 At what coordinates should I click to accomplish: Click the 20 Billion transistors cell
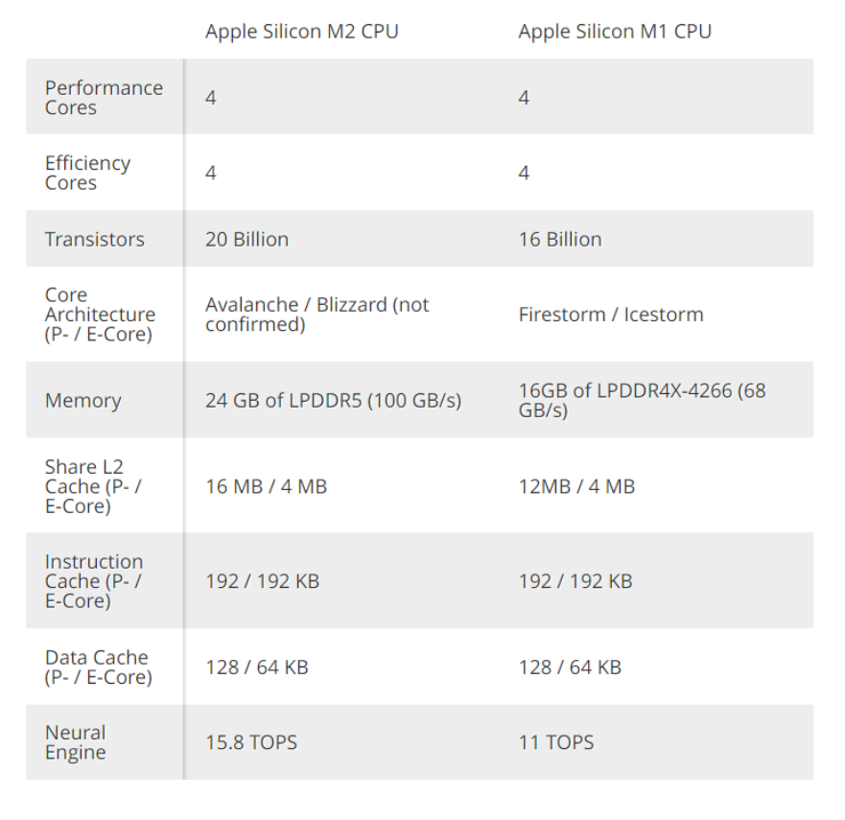pos(246,239)
